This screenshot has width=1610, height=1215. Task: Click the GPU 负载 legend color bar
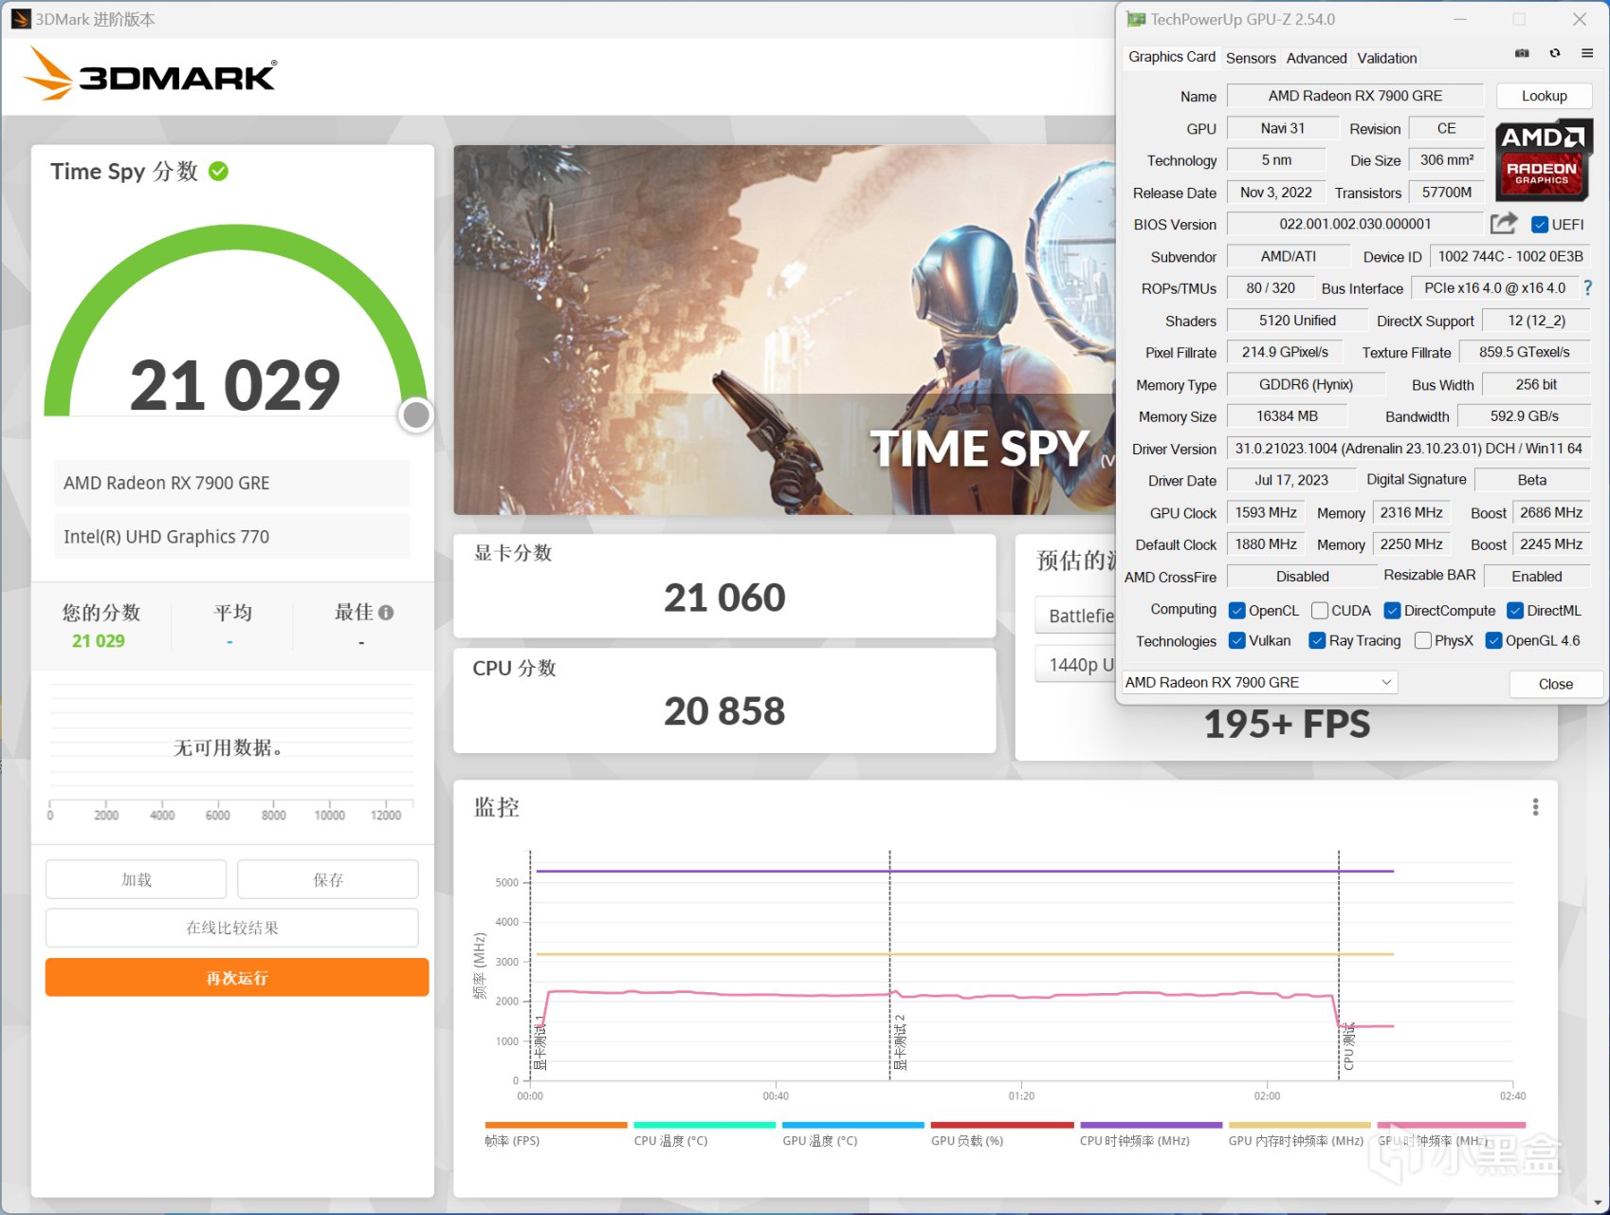(1002, 1125)
